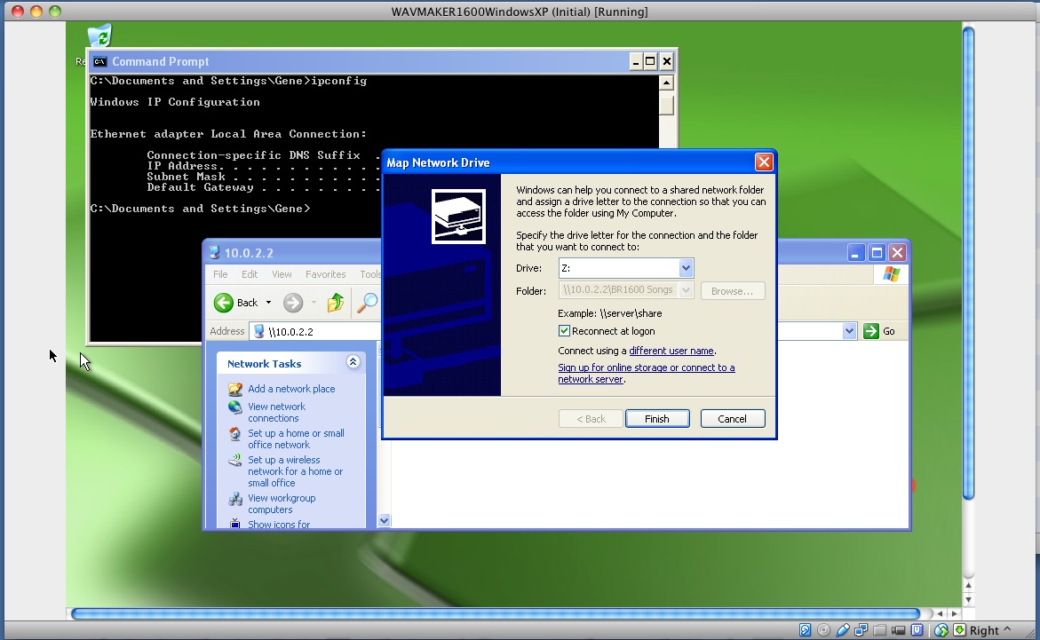Collapse the Network Tasks panel

coord(353,362)
